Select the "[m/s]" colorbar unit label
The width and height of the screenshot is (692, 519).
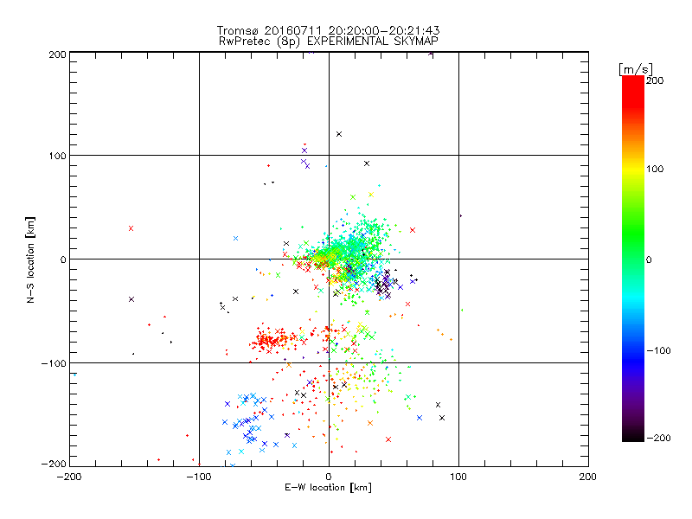(x=635, y=69)
